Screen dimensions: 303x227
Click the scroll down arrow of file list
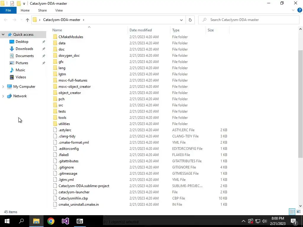pos(300,206)
